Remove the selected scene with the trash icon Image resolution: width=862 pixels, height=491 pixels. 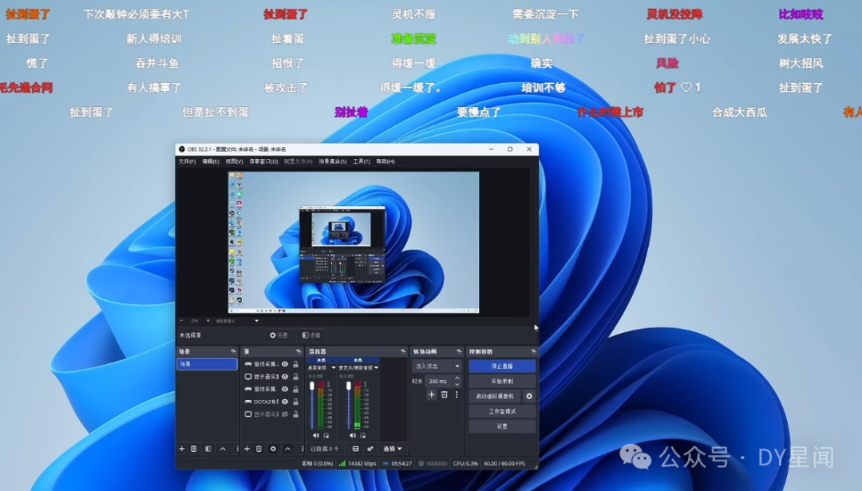click(x=194, y=449)
